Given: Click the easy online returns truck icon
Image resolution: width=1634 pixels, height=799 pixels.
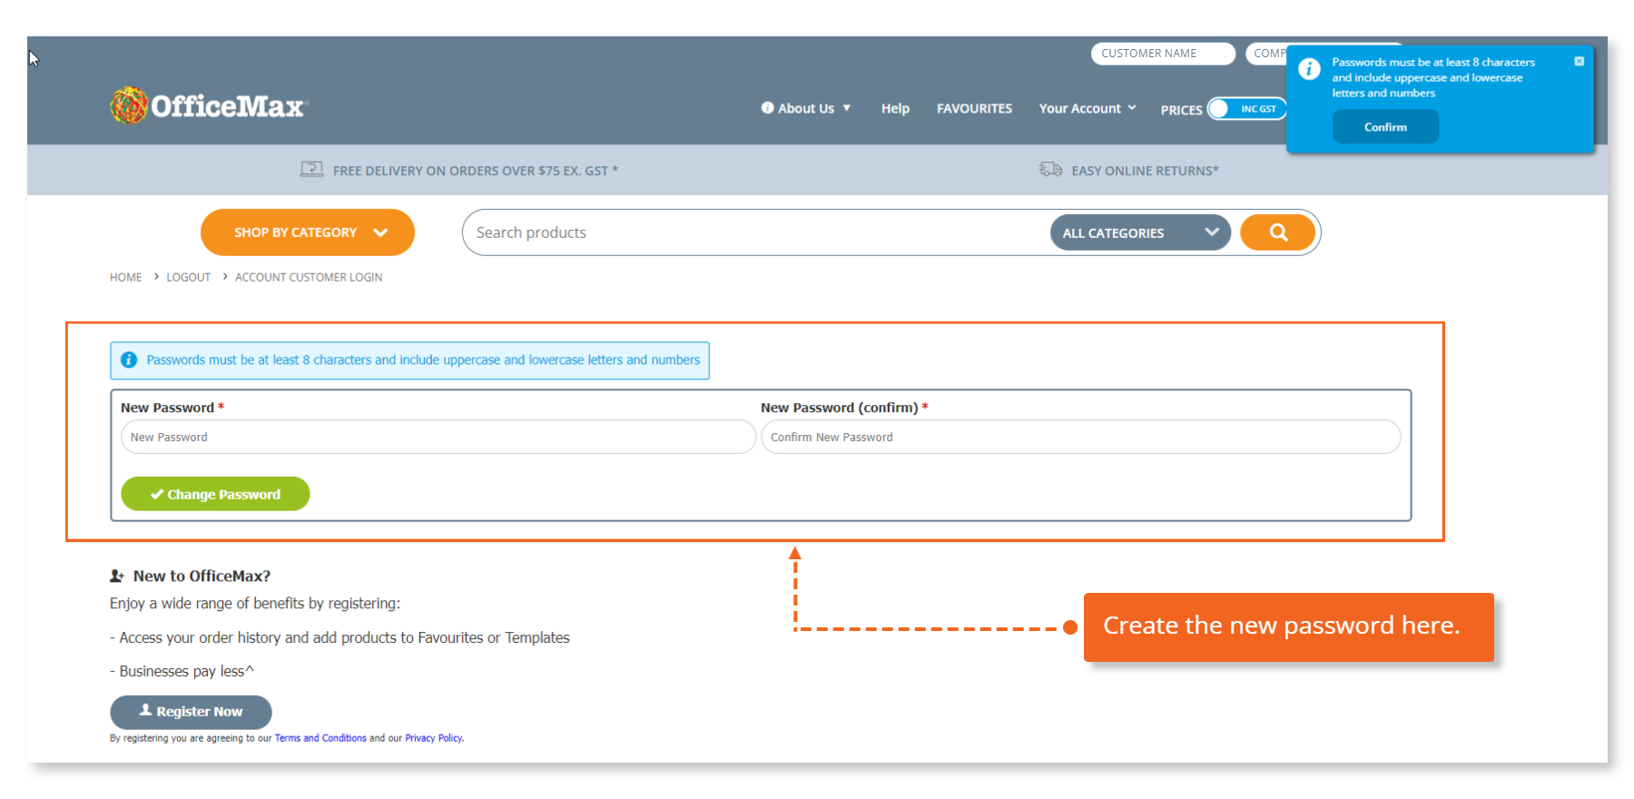Looking at the screenshot, I should click(1050, 170).
